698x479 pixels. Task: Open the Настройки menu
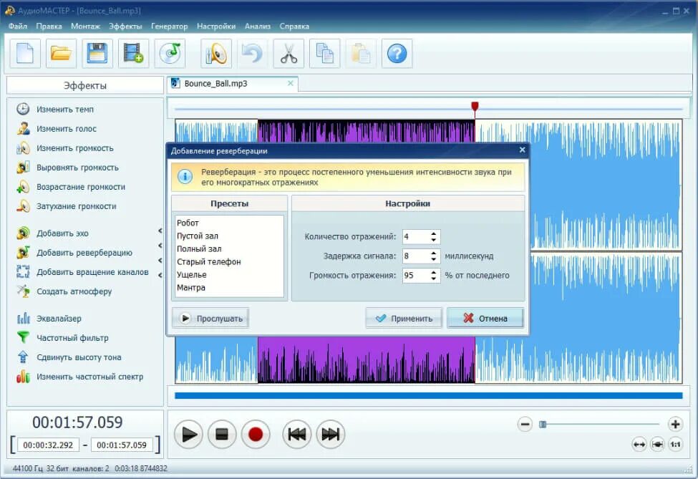pos(216,26)
